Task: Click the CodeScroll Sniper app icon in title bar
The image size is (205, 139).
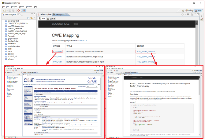Action: coord(3,3)
